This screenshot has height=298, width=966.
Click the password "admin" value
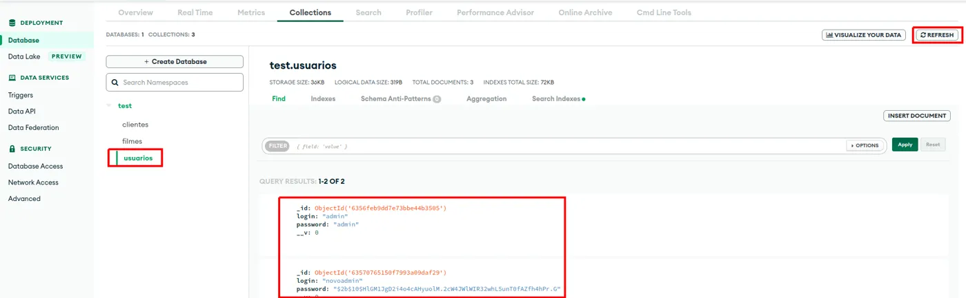pos(346,224)
